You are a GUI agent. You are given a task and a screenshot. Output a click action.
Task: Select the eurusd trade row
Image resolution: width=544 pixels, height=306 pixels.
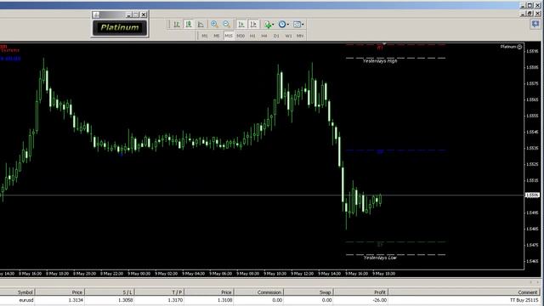(270, 300)
